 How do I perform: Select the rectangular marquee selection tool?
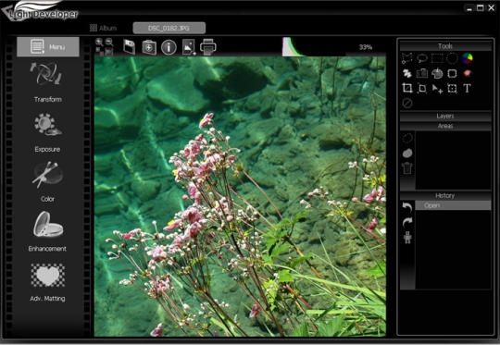437,58
